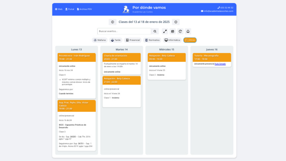Toggle the Mañana filter chip

[x=99, y=40]
